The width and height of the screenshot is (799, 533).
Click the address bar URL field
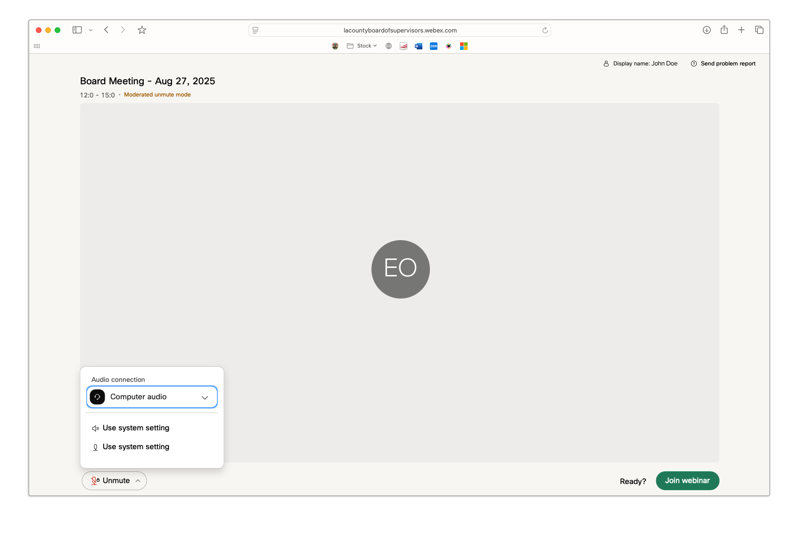point(400,30)
